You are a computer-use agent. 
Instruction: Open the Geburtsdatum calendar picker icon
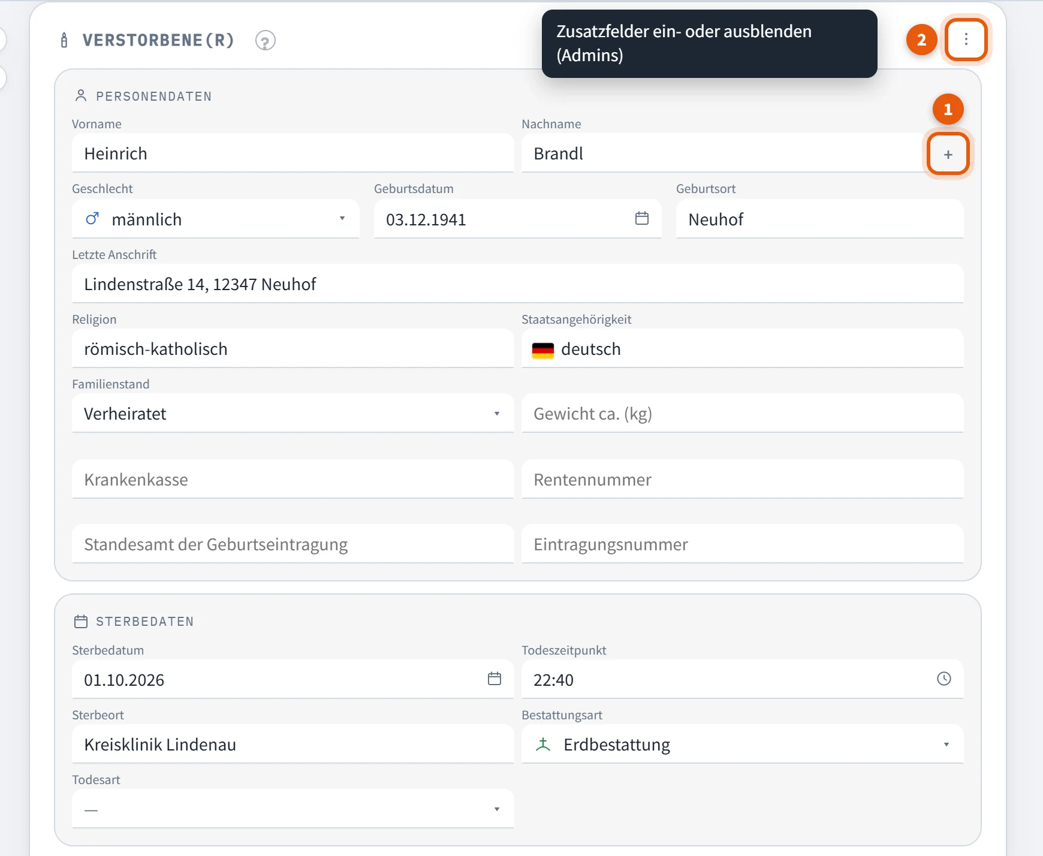[641, 218]
